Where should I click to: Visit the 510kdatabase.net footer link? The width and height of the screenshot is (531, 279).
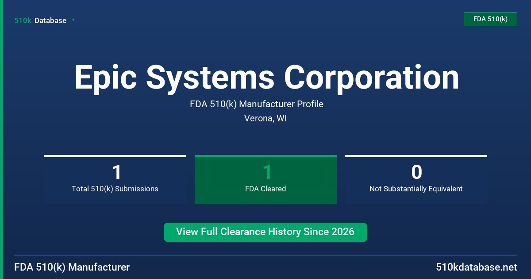477,267
